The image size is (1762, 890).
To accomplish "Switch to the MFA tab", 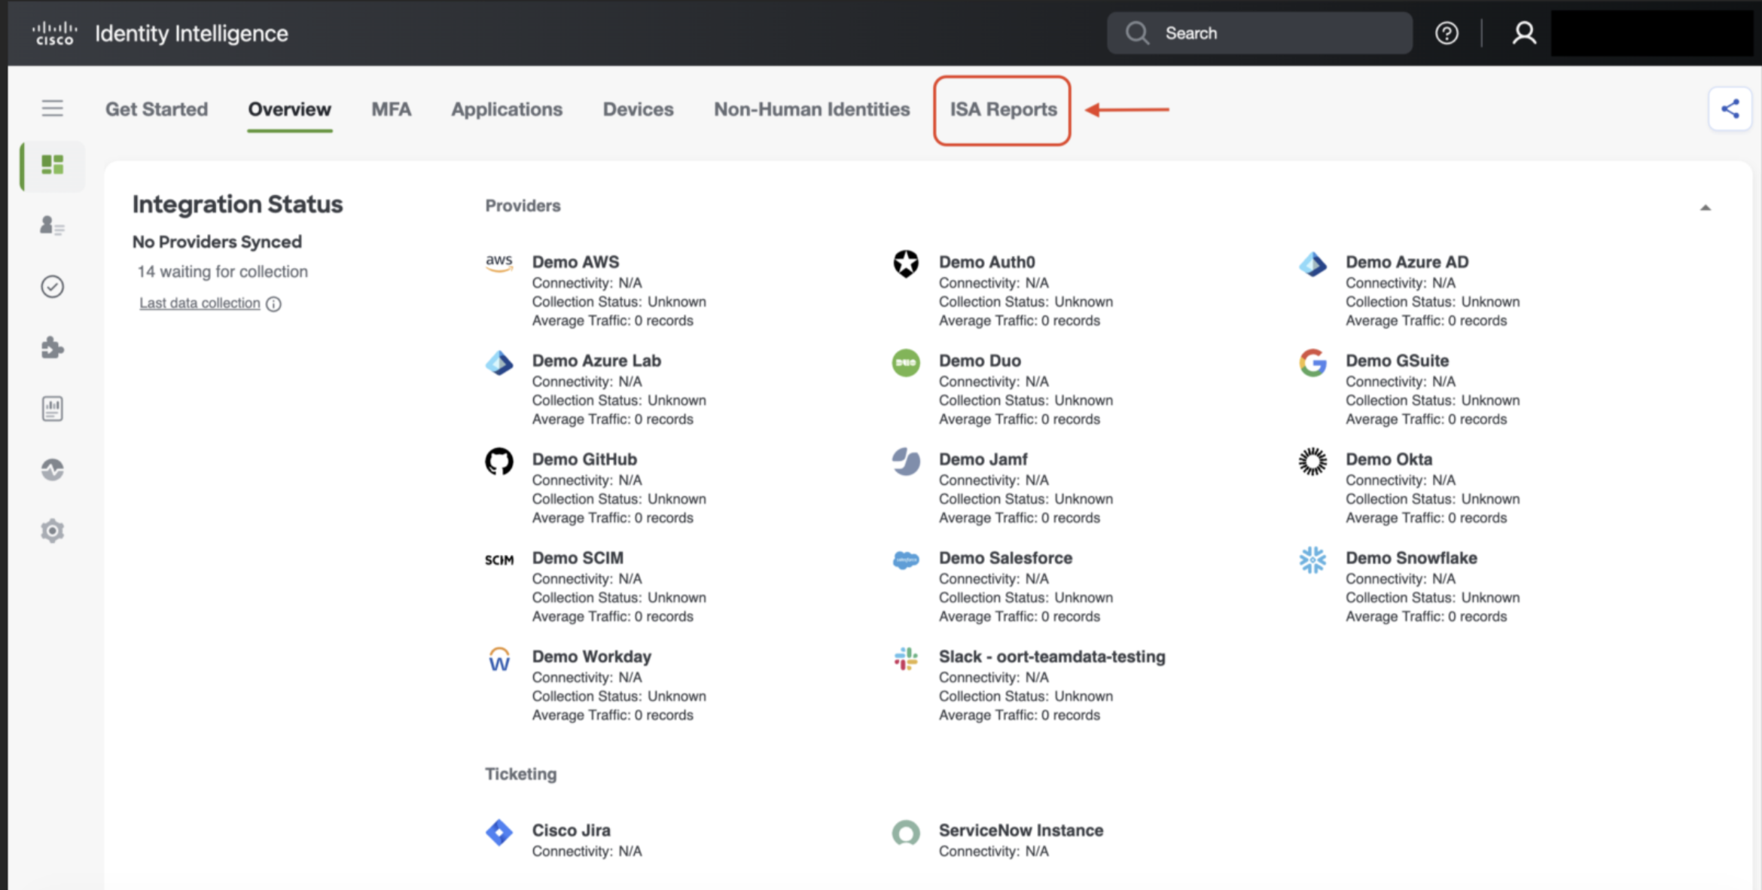I will coord(391,110).
